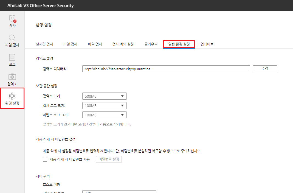Switch to the 예약 검사 tab
Image resolution: width=293 pixels, height=193 pixels.
pyautogui.click(x=95, y=44)
